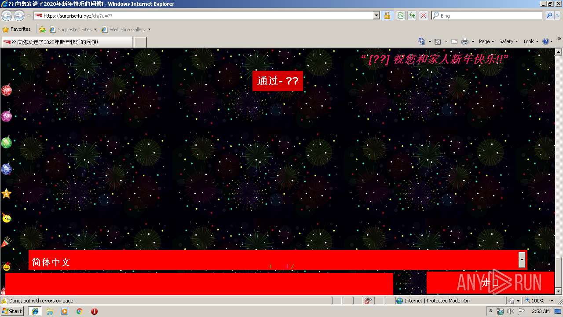Show hidden tray icons arrow
The image size is (563, 317).
[x=490, y=311]
